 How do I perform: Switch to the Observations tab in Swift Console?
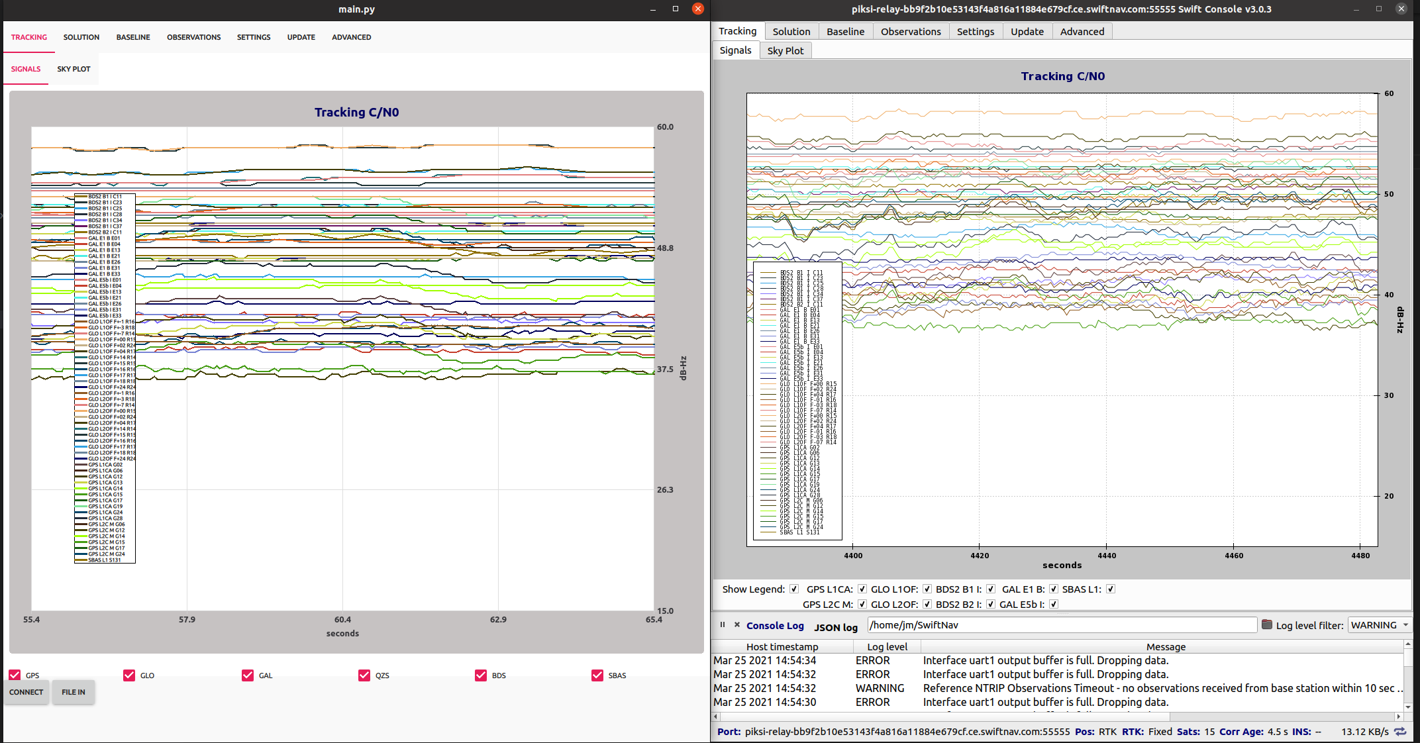tap(910, 31)
